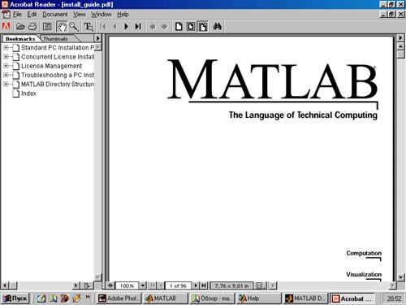Open the Document menu
This screenshot has width=406, height=305.
55,15
